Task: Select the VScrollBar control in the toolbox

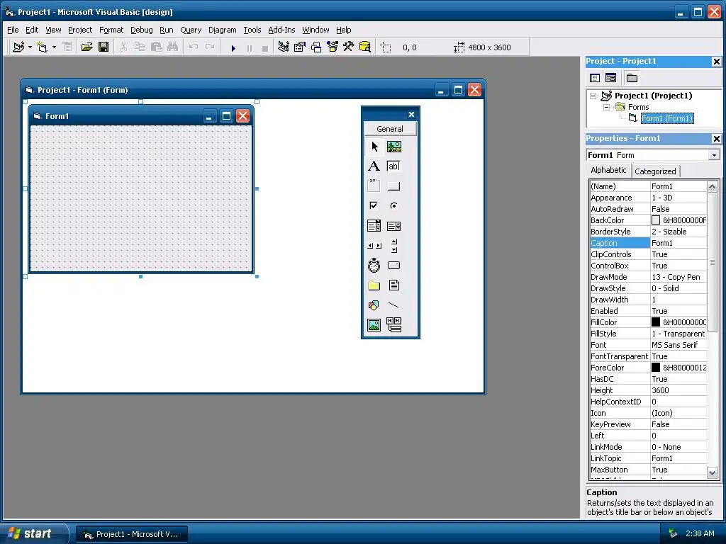Action: click(394, 246)
